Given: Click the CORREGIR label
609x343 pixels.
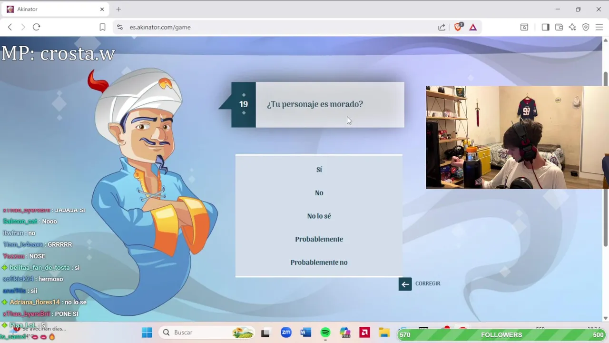Looking at the screenshot, I should coord(428,283).
